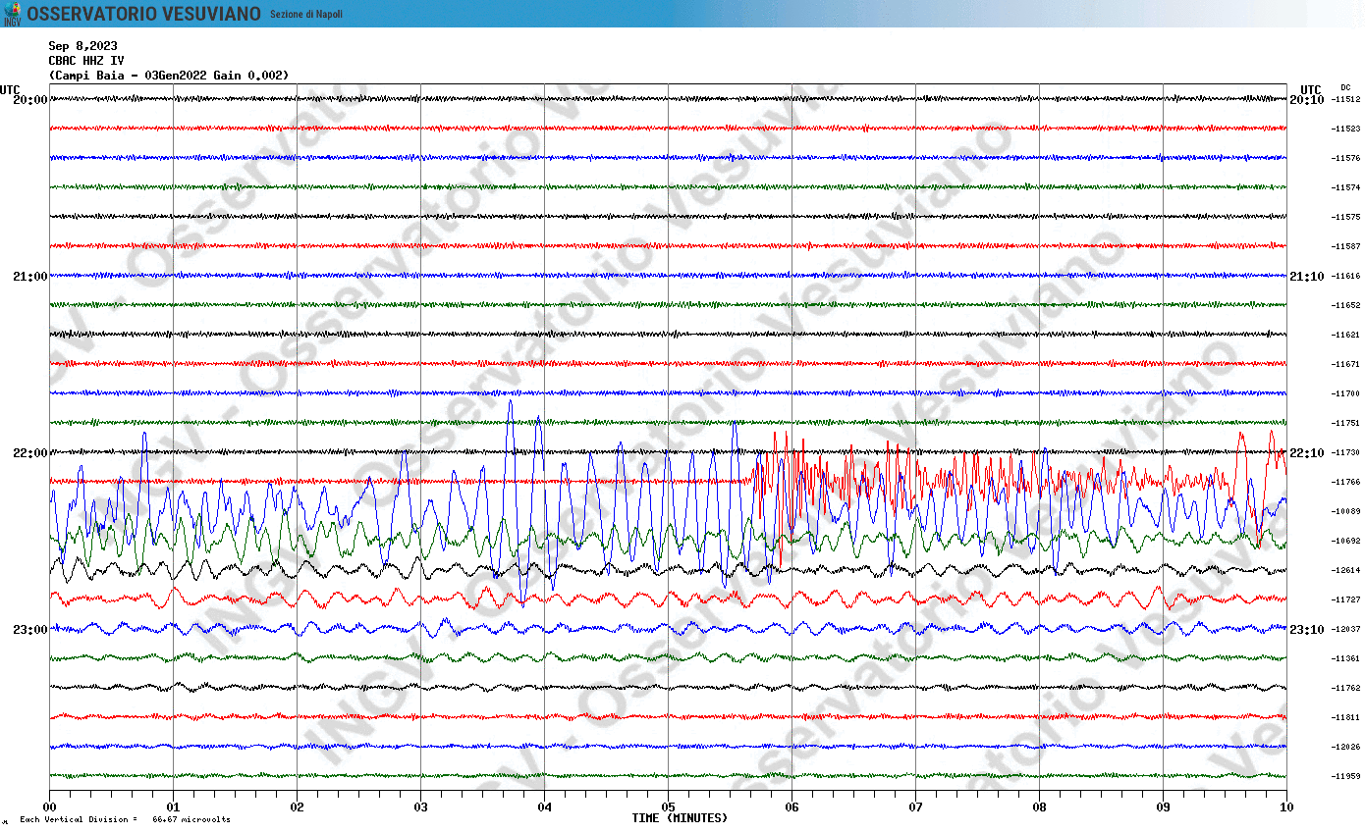Click the DC value -11512
1365x833 pixels.
tap(1345, 99)
